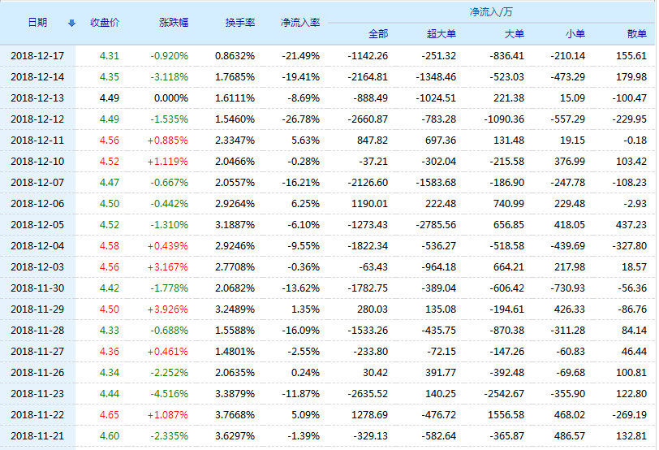659x450 pixels.
Task: Select the date cell 2018-12-14
Action: coord(37,77)
